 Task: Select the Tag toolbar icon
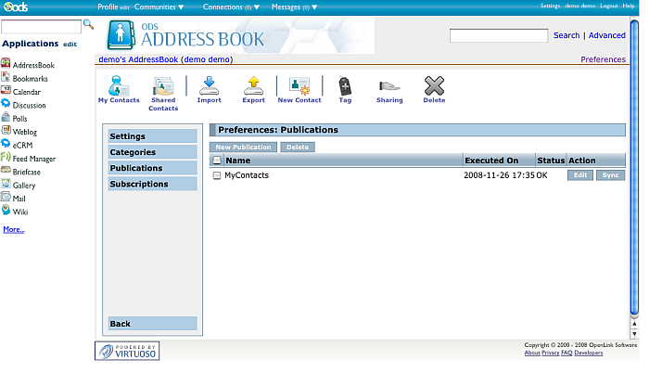click(x=345, y=87)
